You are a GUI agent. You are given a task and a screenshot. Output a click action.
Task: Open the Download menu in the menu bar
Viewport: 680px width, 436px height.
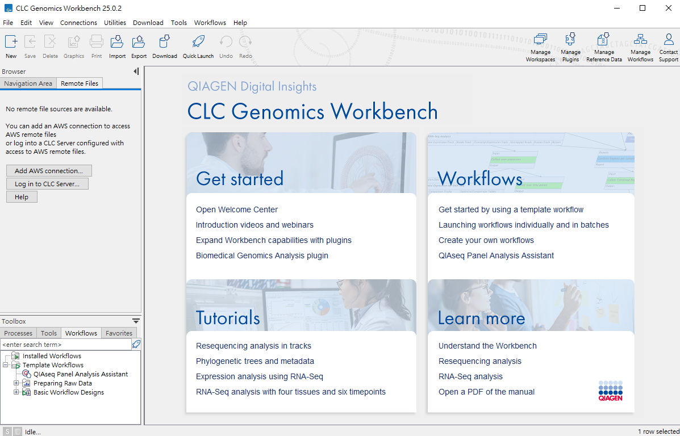148,23
